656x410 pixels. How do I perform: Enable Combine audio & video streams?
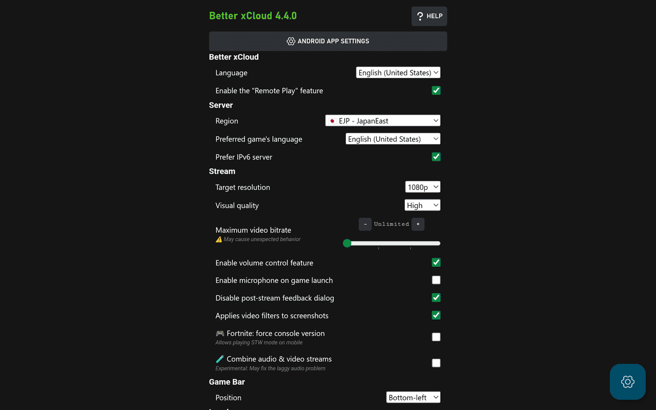click(x=436, y=363)
